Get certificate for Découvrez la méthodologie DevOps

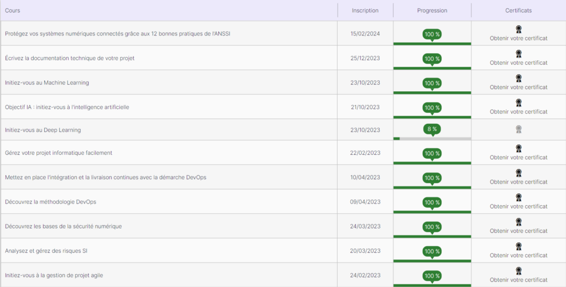[x=518, y=206]
